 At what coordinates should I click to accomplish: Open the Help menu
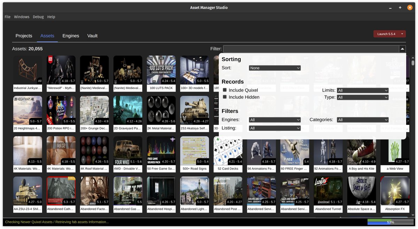(x=51, y=17)
